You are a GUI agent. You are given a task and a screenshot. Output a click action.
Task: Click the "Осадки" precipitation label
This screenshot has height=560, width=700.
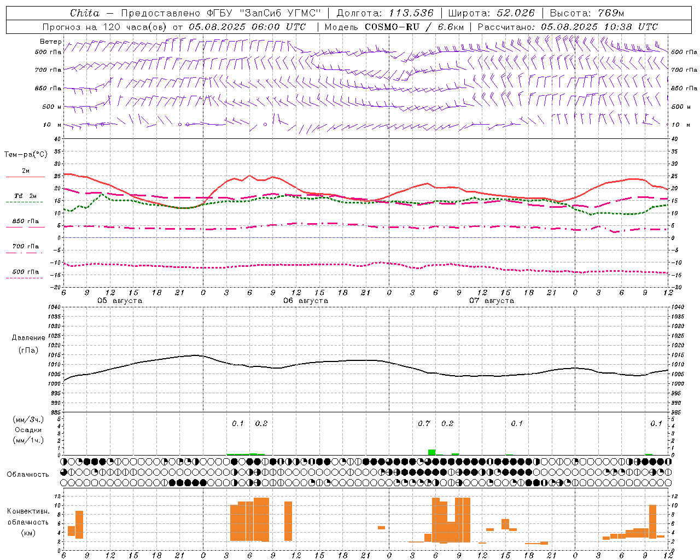coord(28,430)
